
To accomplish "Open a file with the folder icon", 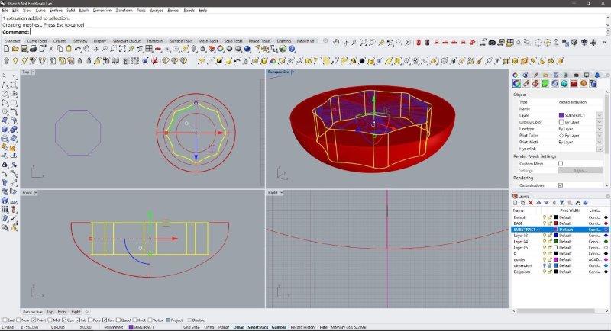I will tap(15, 49).
